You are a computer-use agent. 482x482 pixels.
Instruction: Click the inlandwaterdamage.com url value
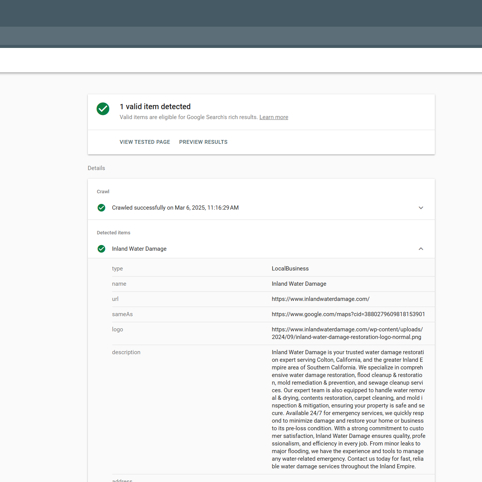(320, 299)
